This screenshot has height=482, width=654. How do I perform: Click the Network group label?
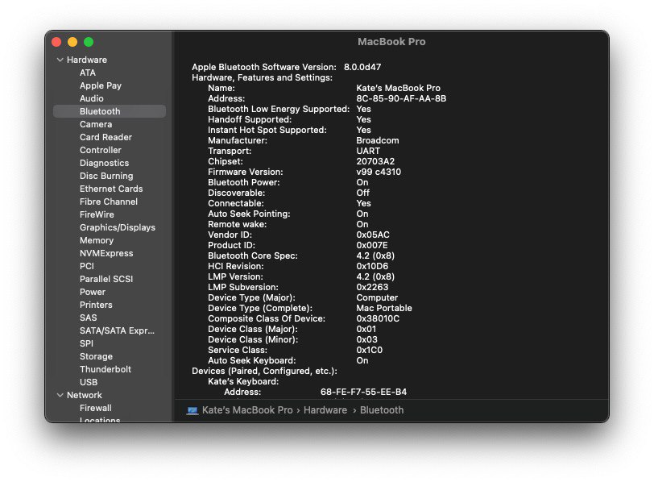pyautogui.click(x=85, y=395)
